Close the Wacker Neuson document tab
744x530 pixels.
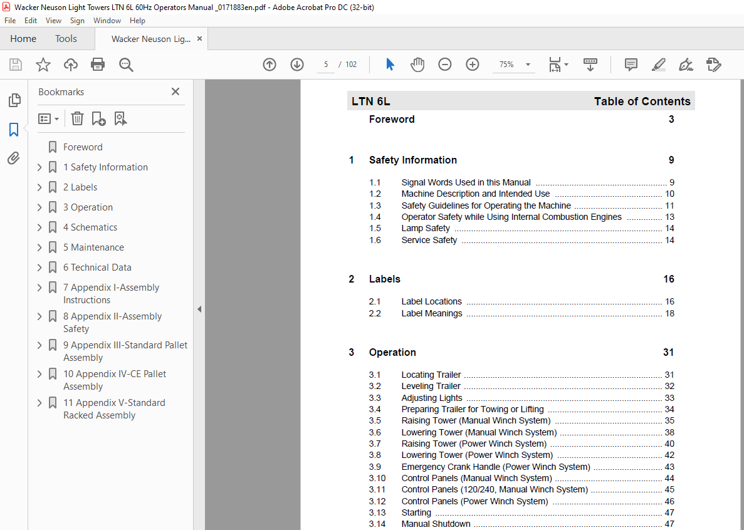[x=200, y=39]
